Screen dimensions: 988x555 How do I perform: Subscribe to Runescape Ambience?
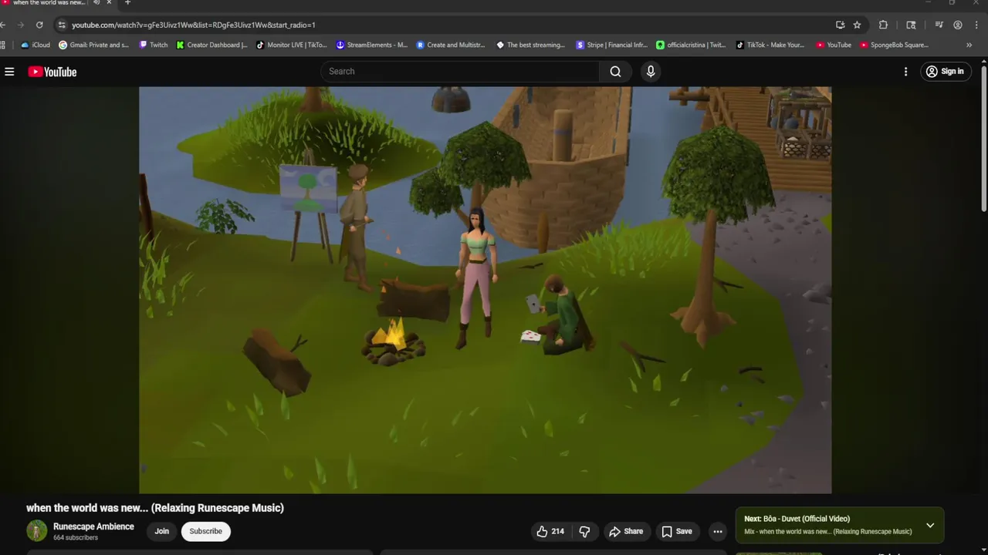(206, 531)
